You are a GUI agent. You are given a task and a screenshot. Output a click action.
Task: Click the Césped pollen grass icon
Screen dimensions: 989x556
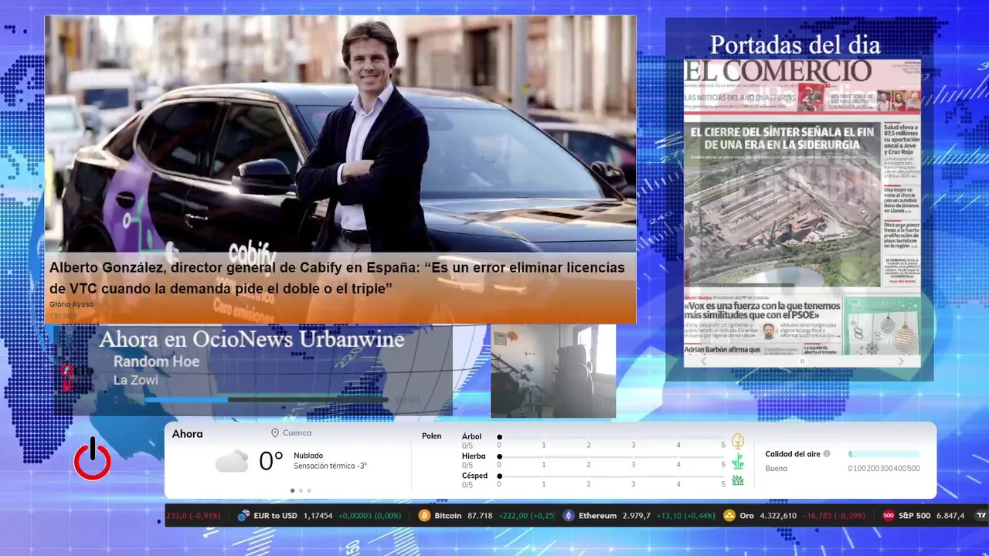click(738, 480)
